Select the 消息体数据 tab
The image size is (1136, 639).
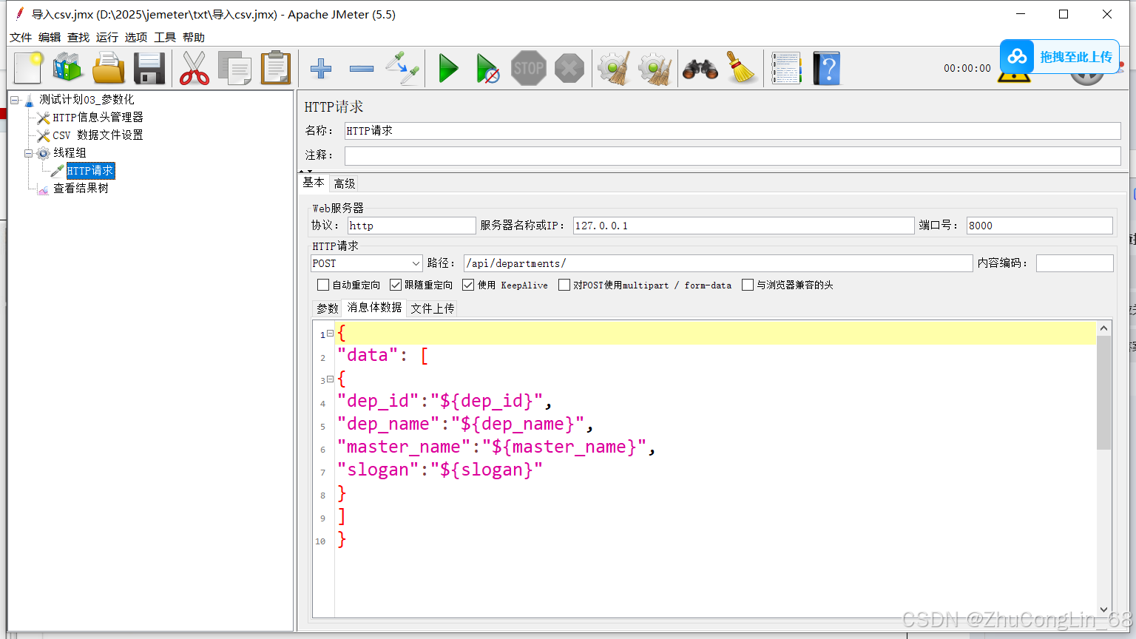pyautogui.click(x=375, y=308)
